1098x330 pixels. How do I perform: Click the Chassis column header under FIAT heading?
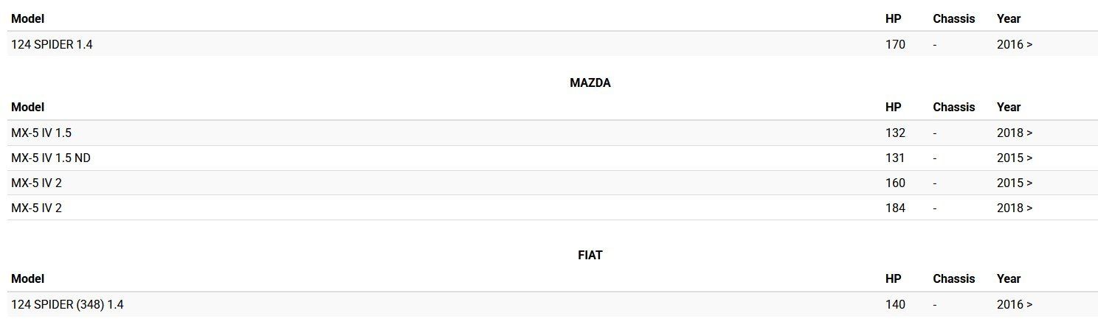pos(953,278)
